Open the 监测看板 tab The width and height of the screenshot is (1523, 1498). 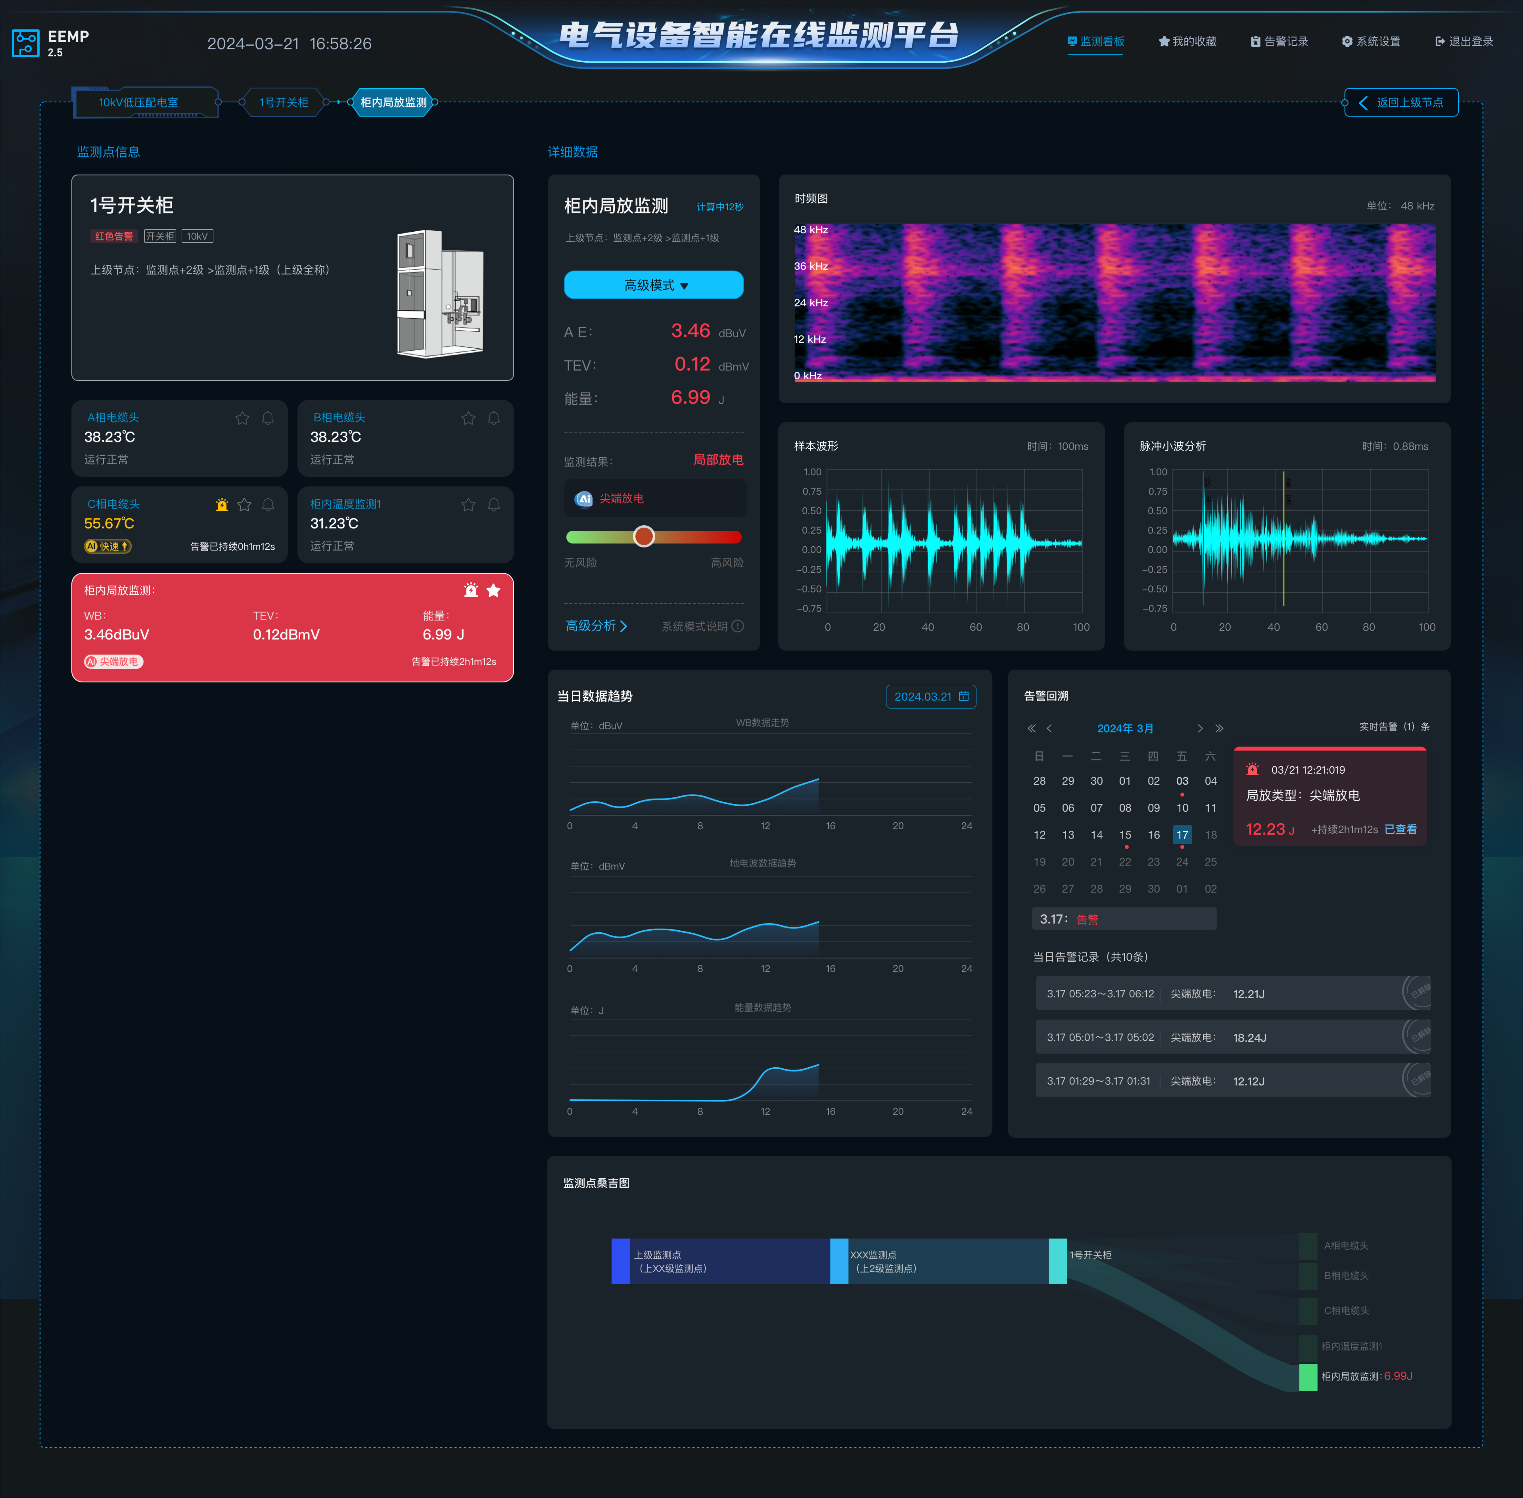(x=1096, y=42)
